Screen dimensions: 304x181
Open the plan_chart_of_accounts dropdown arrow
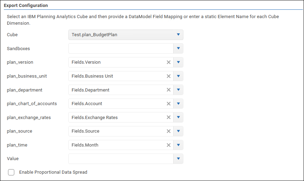click(178, 104)
